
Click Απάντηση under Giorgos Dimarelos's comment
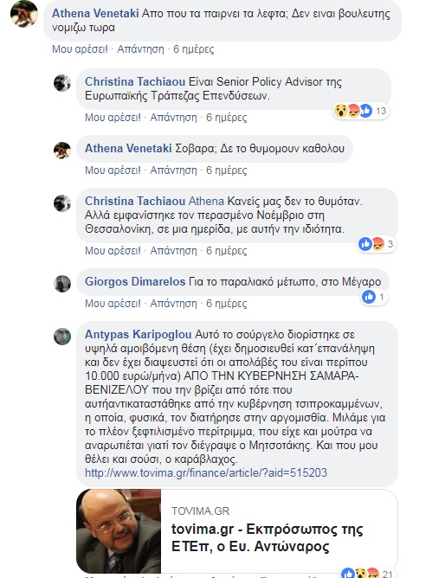pyautogui.click(x=173, y=304)
